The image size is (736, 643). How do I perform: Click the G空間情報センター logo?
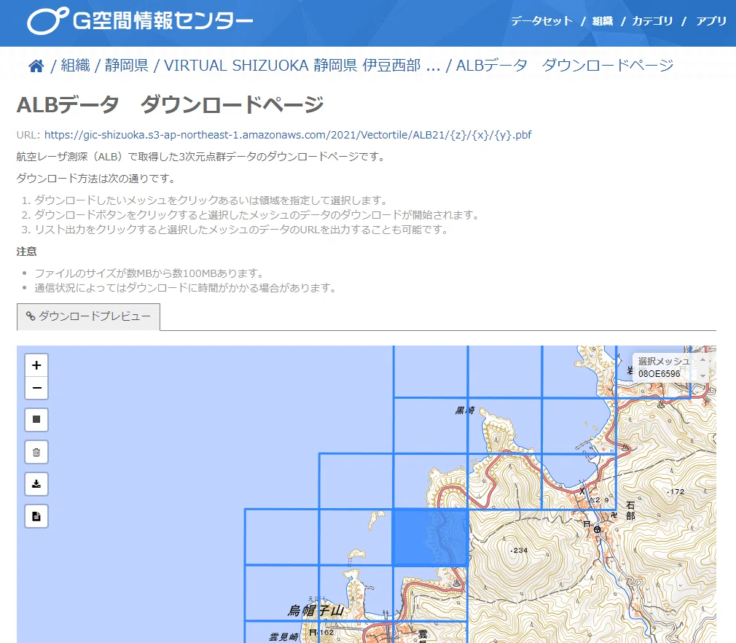tap(140, 20)
